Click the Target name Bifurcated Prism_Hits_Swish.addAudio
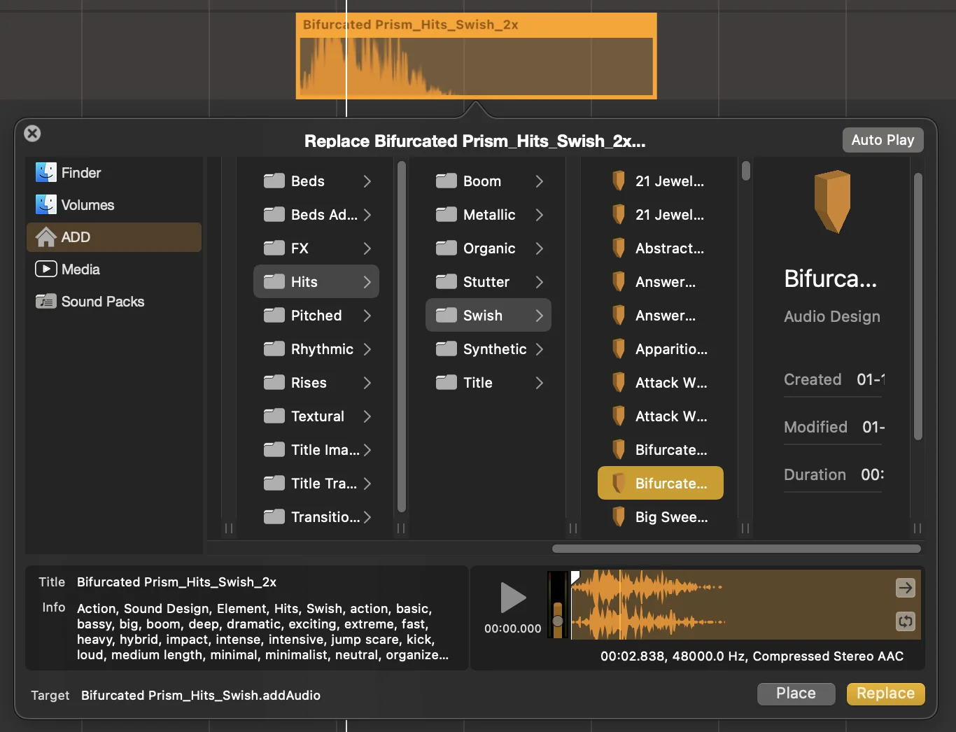This screenshot has height=732, width=956. pyautogui.click(x=201, y=696)
